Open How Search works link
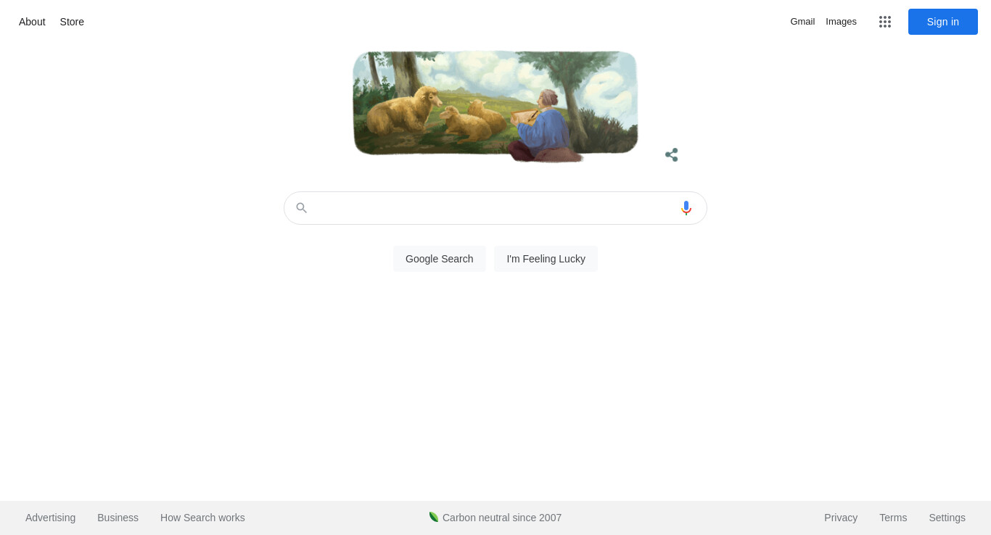Screen dimensions: 991x535 (202, 518)
